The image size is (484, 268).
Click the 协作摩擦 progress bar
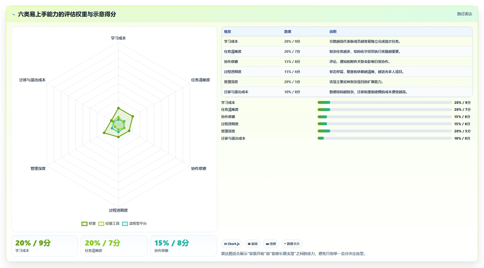click(x=384, y=117)
